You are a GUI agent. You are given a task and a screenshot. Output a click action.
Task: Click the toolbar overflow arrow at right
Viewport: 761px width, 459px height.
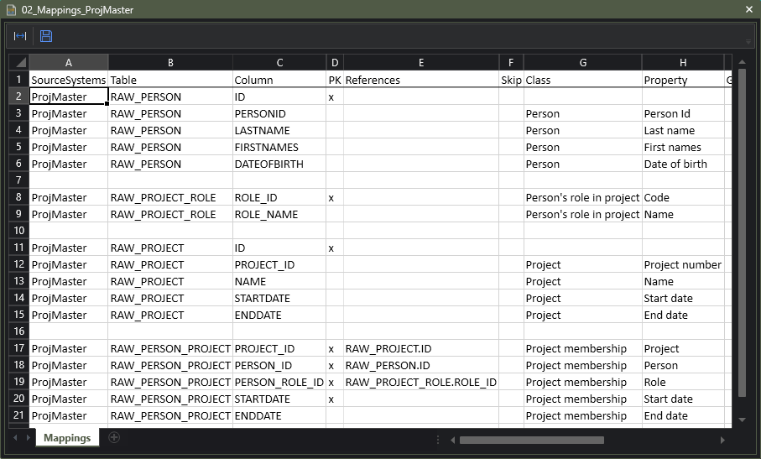click(x=748, y=41)
